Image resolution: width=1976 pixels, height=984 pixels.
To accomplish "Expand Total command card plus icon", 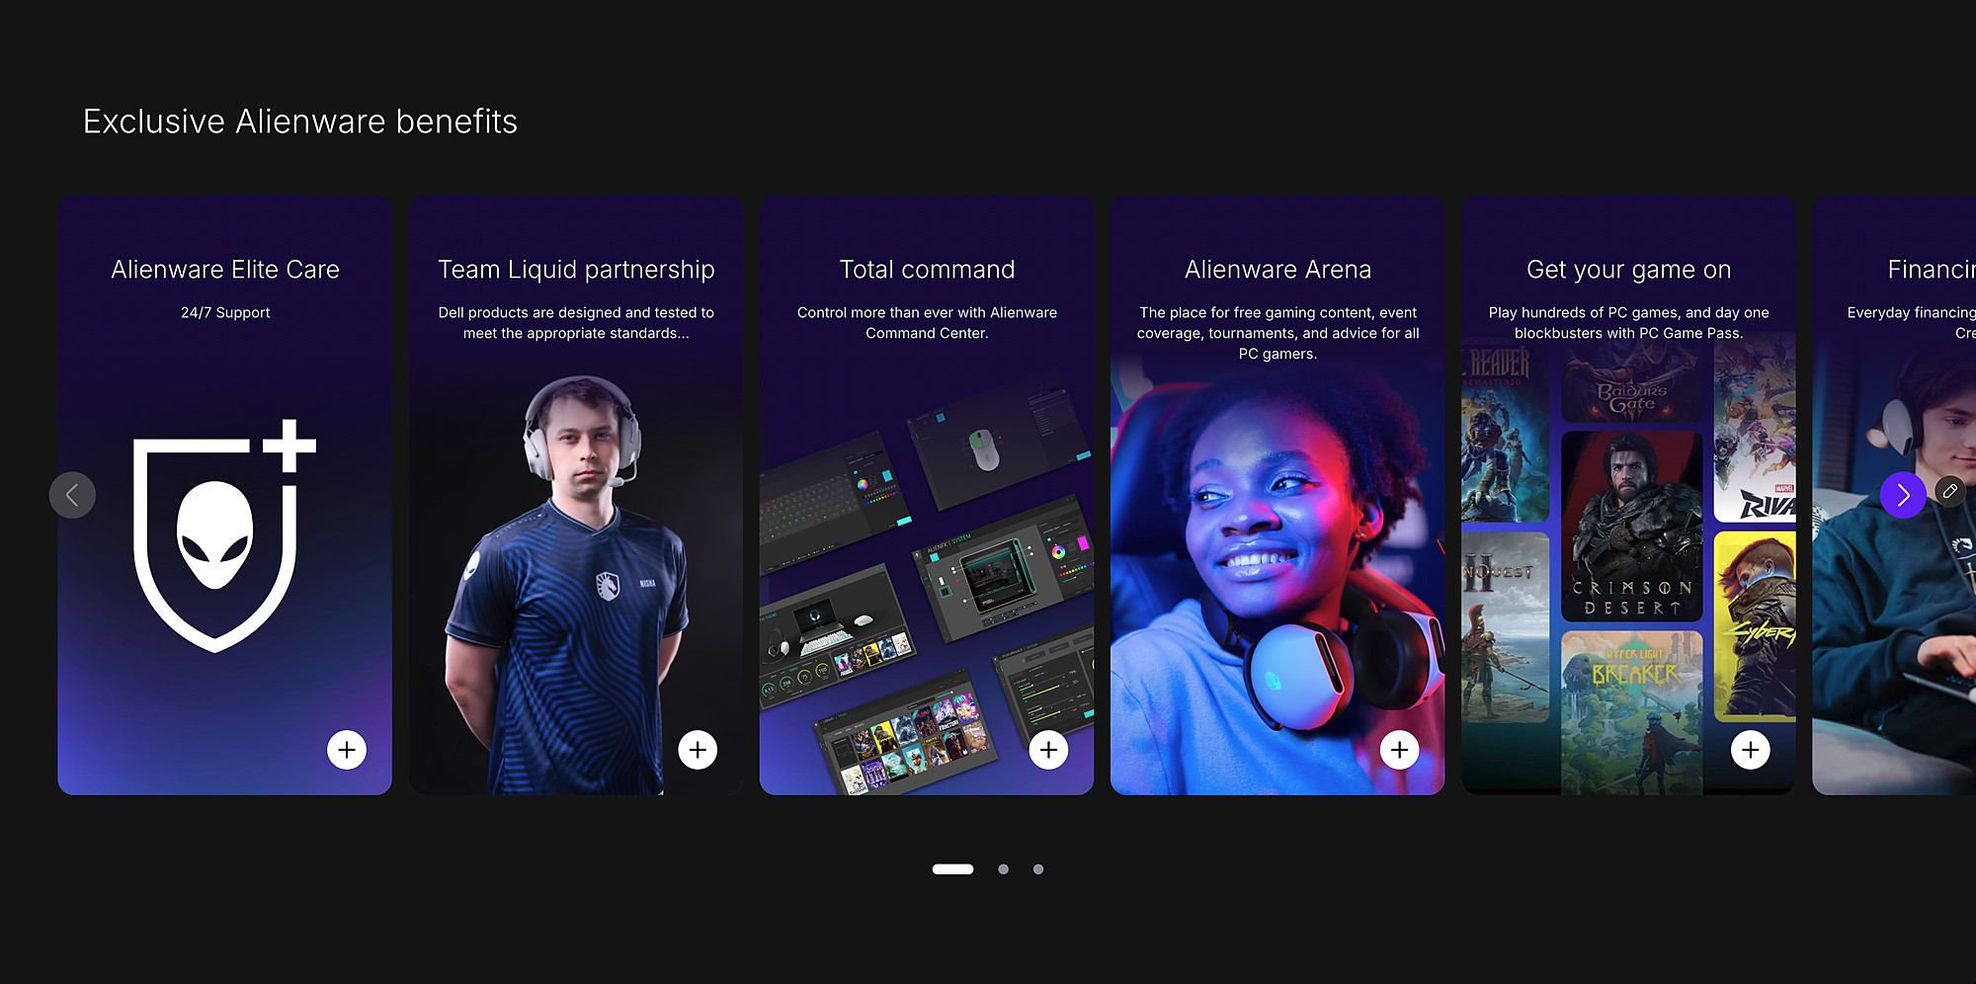I will coord(1048,750).
